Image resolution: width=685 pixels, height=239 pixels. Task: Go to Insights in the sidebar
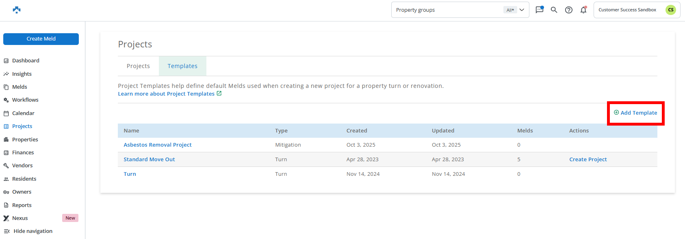tap(22, 74)
